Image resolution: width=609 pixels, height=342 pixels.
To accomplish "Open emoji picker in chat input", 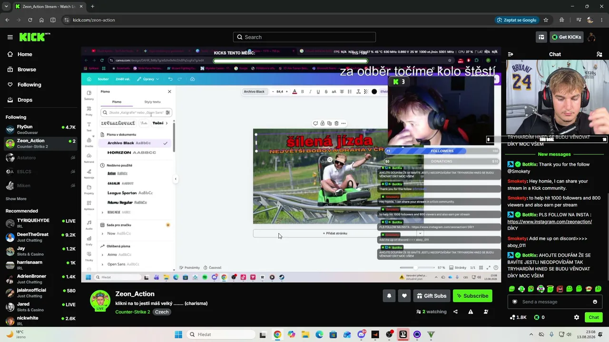I will coord(595,302).
